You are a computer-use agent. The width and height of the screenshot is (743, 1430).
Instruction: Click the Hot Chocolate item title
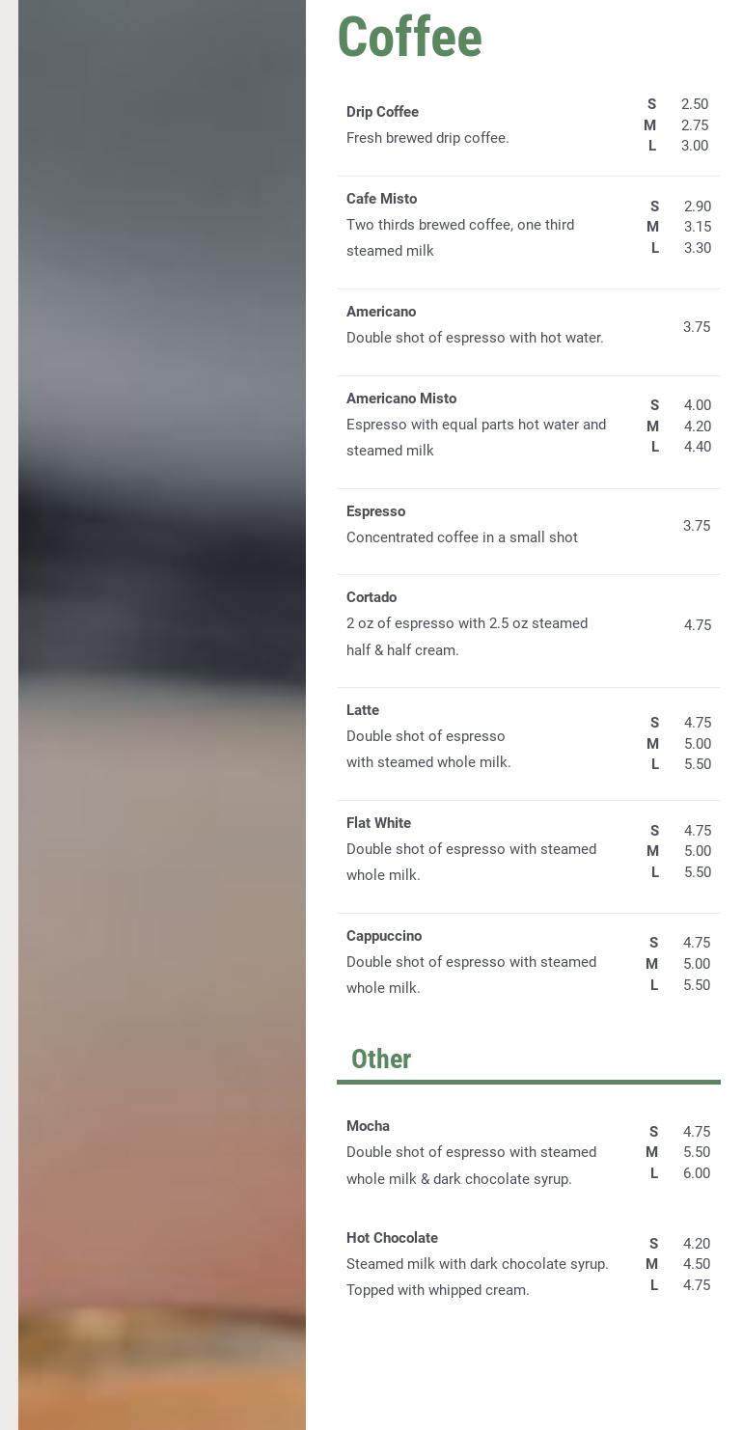click(x=392, y=1238)
